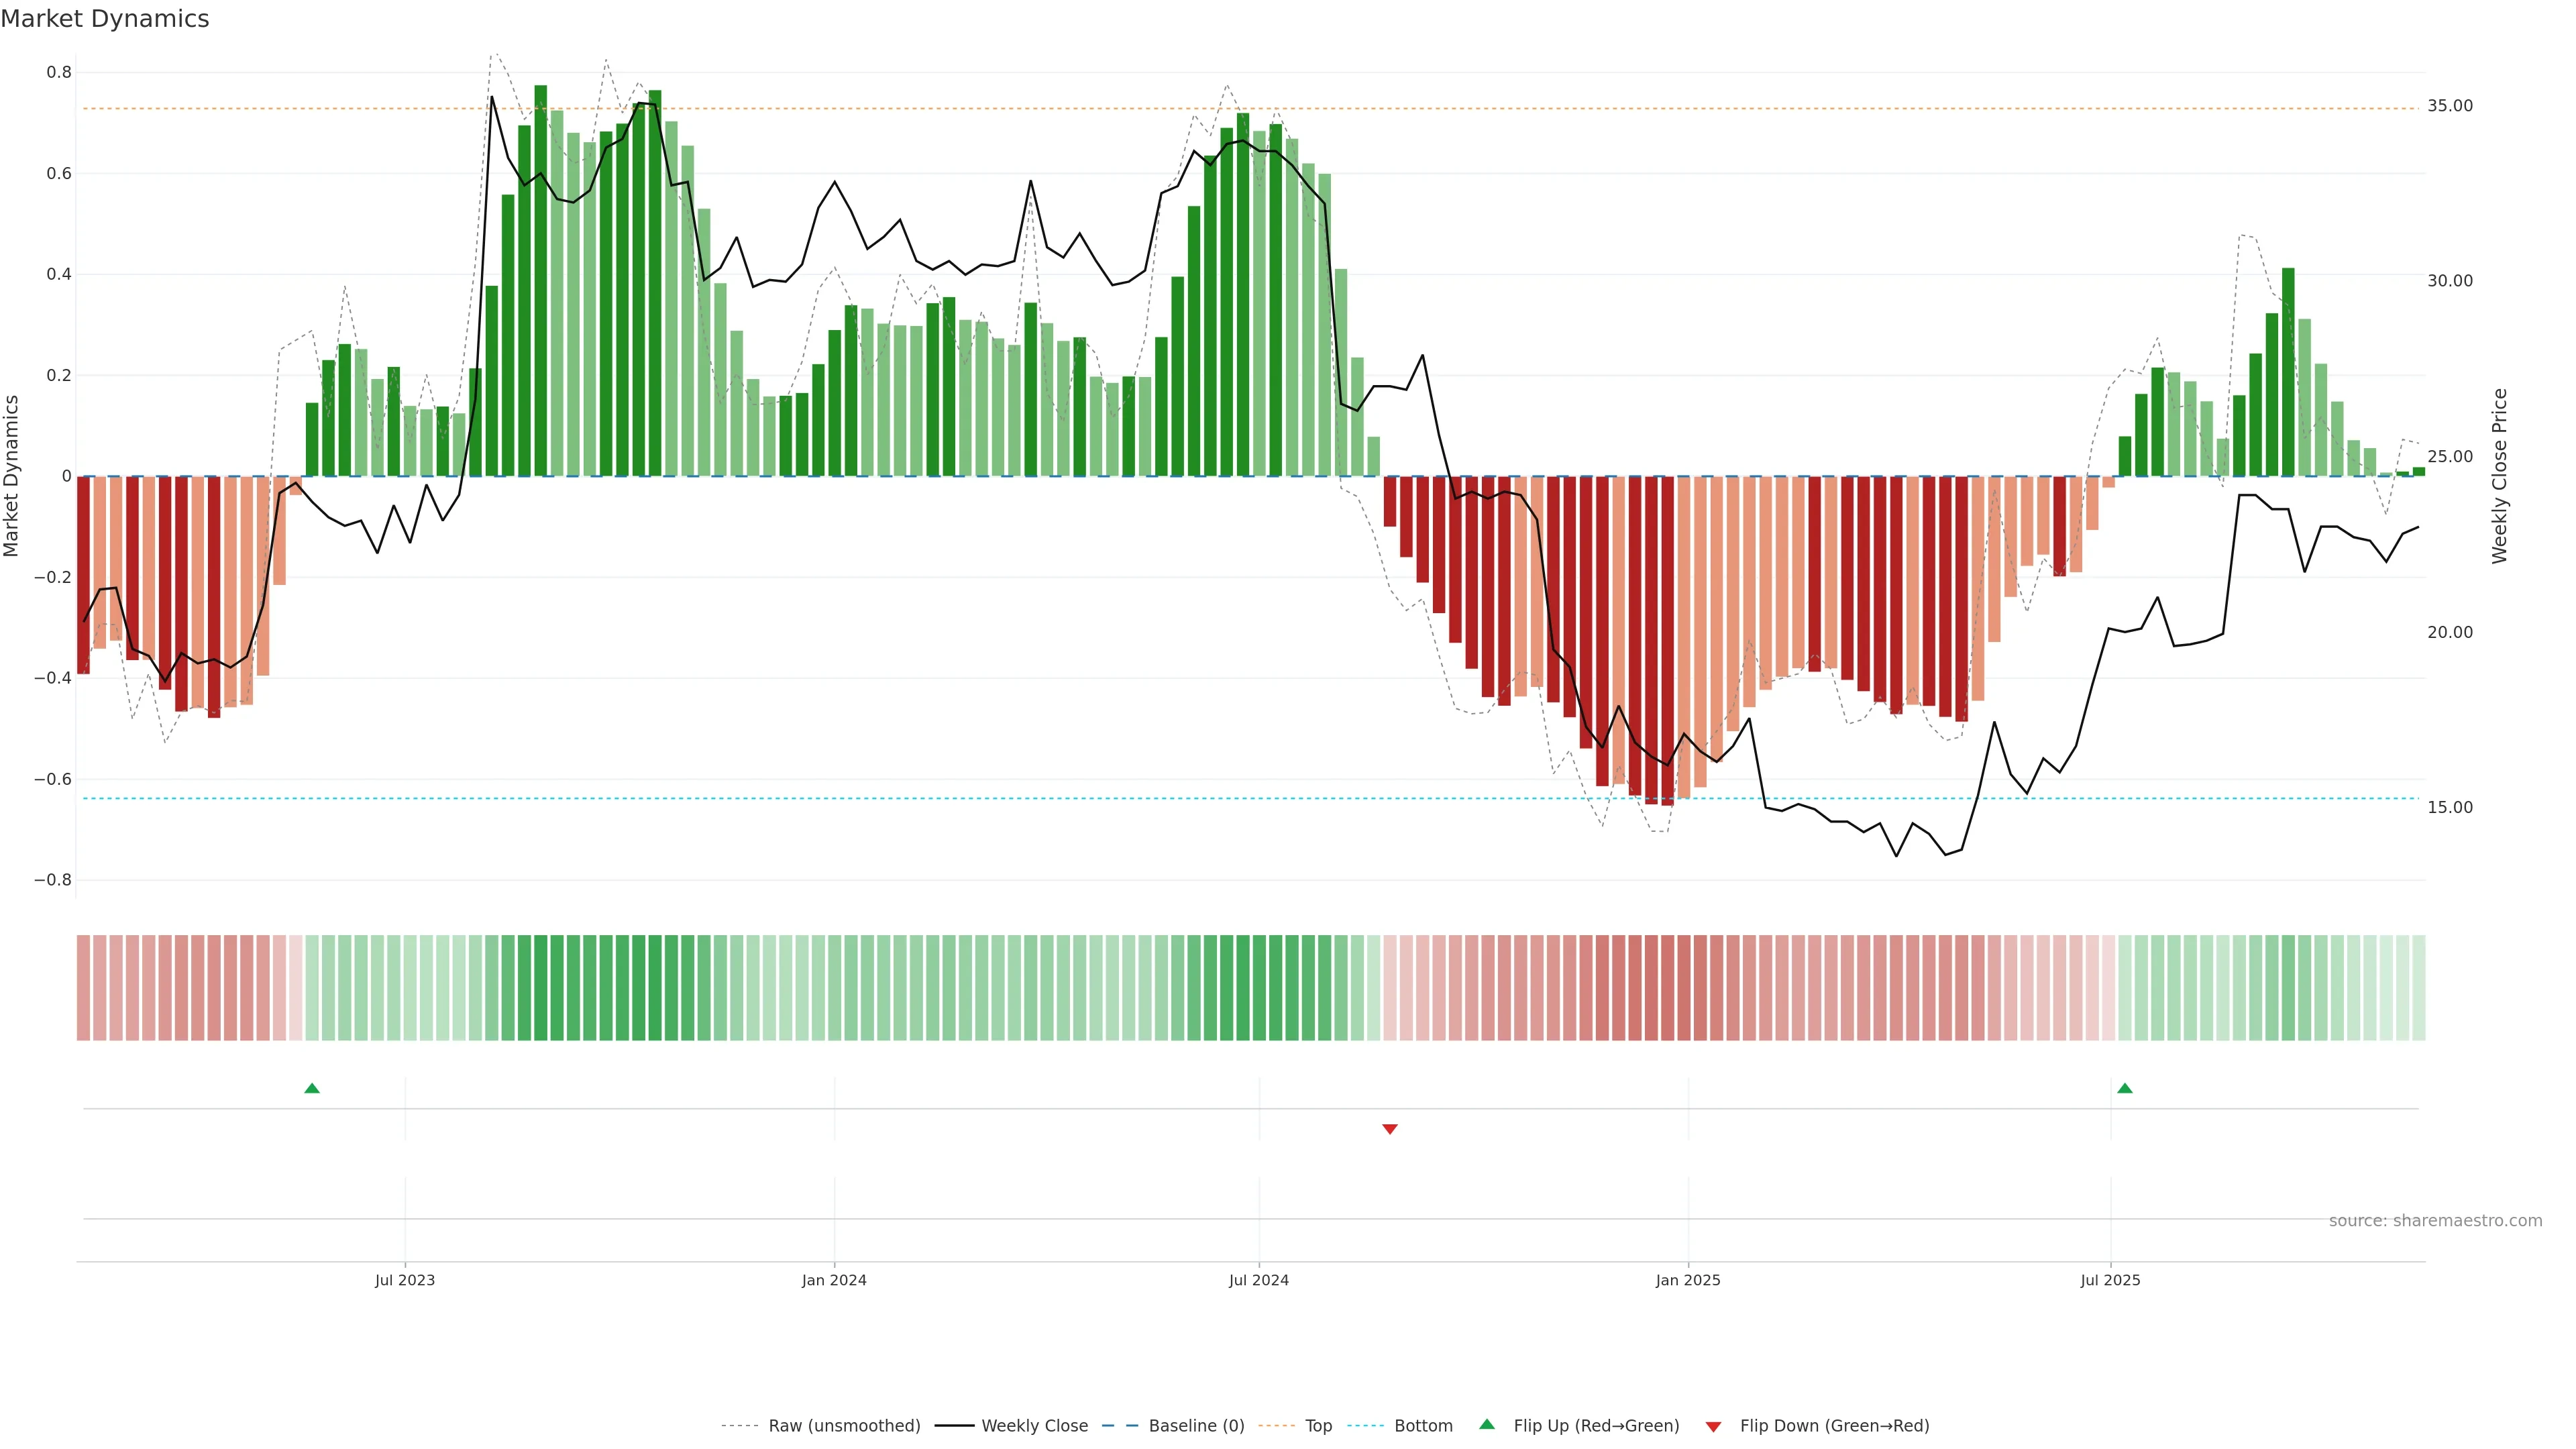Click the Baseline (0) blue dash legend sample
Screen dimensions: 2576x1449
coord(1120,1426)
